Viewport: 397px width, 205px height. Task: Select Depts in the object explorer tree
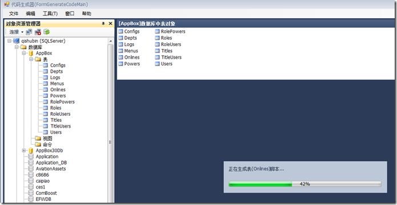[57, 71]
